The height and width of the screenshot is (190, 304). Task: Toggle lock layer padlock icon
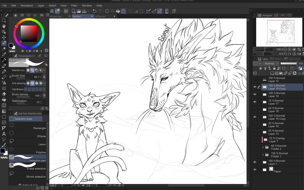point(274,68)
